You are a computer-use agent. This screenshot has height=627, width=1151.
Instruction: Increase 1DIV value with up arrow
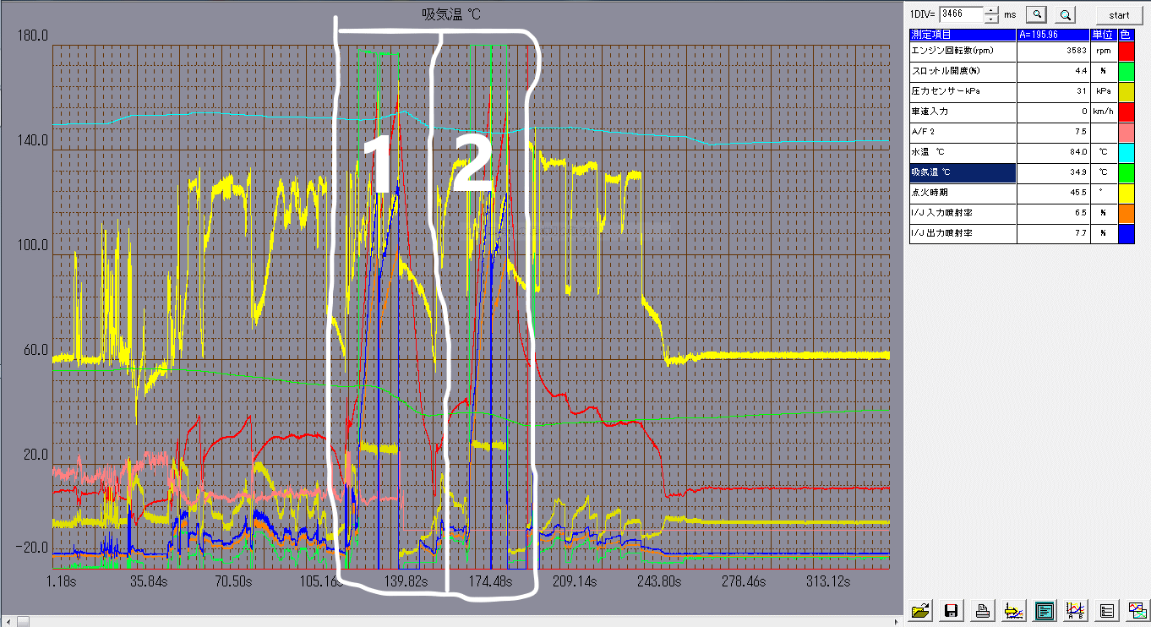pos(991,10)
